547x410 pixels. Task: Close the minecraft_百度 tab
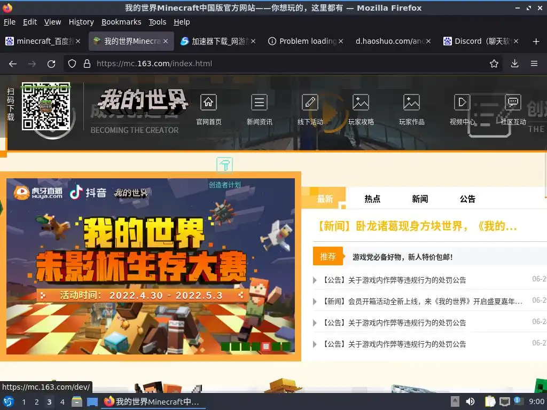(78, 41)
